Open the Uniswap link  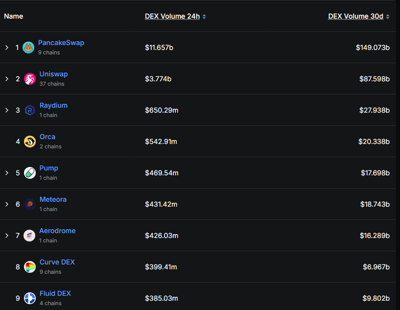pyautogui.click(x=53, y=74)
